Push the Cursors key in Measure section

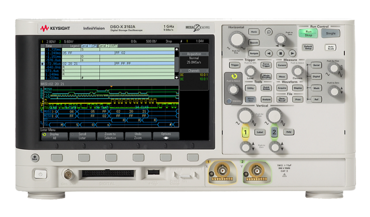[282, 65]
